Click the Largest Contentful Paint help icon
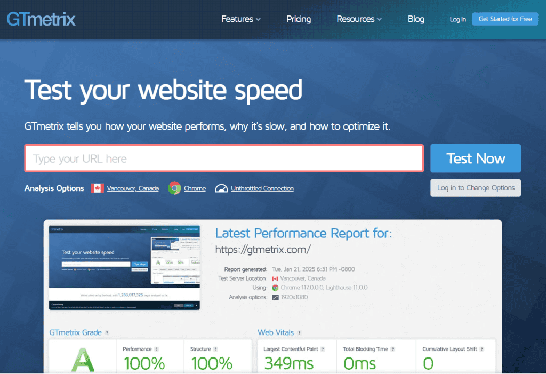This screenshot has height=374, width=546. click(323, 349)
